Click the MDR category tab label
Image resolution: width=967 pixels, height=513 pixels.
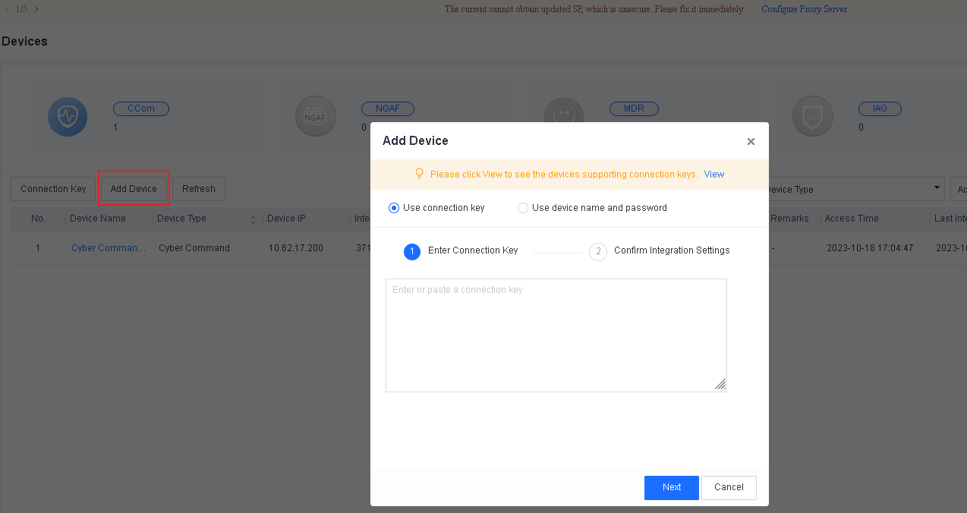pos(634,109)
